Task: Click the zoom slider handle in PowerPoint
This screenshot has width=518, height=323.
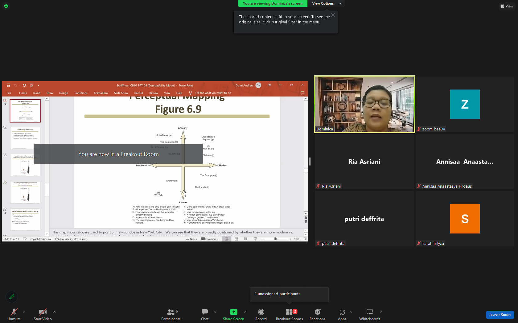Action: pyautogui.click(x=275, y=239)
